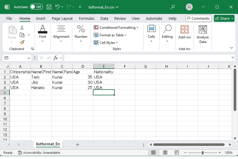Click the Save icon in title bar
Screen dimensions: 238x159
coord(49,7)
